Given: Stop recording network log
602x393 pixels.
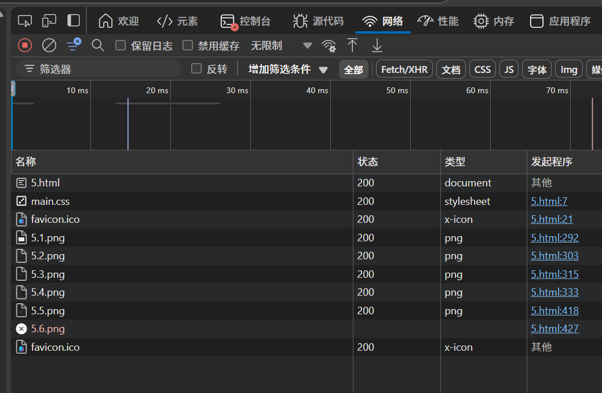Looking at the screenshot, I should 25,45.
